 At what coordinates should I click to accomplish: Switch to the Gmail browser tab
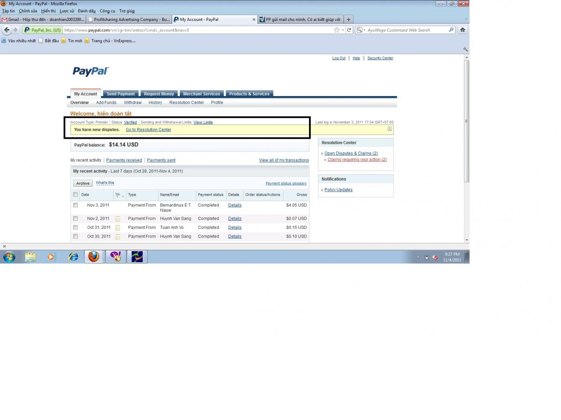[x=43, y=20]
